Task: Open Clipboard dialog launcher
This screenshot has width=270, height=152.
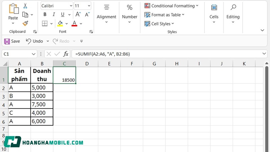Action: point(35,32)
